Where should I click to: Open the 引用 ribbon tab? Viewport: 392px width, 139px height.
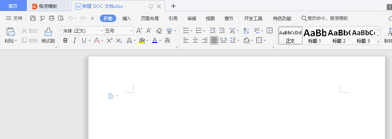pos(173,18)
